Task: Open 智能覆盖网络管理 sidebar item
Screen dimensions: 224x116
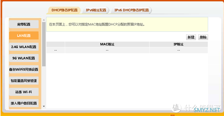Action: 24,81
